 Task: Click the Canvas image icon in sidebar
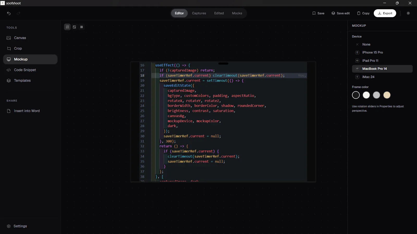pos(9,38)
